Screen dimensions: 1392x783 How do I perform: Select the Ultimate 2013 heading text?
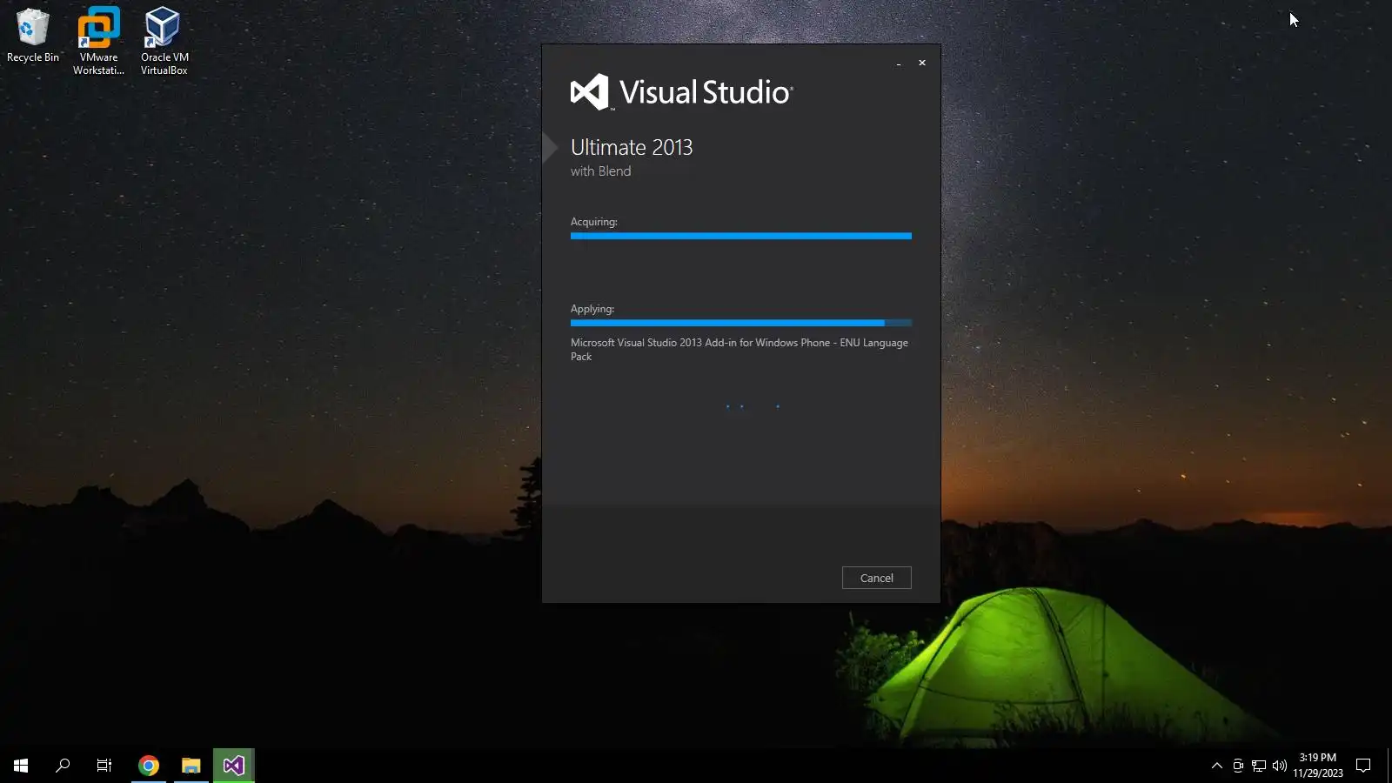pos(632,147)
